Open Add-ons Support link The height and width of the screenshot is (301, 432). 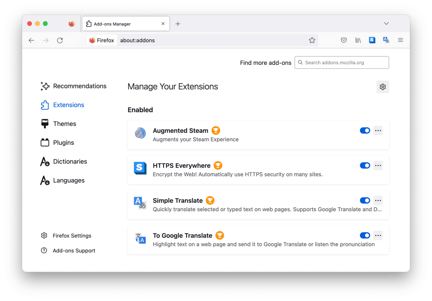click(68, 251)
